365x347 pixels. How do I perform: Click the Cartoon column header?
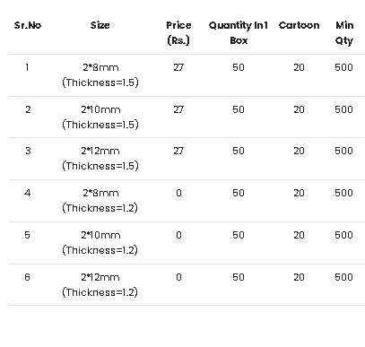[299, 25]
